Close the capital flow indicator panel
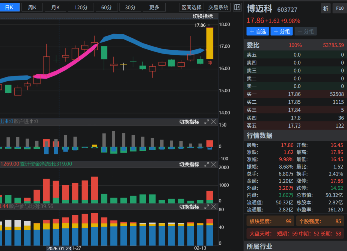This screenshot has width=347, height=251. pos(213,164)
